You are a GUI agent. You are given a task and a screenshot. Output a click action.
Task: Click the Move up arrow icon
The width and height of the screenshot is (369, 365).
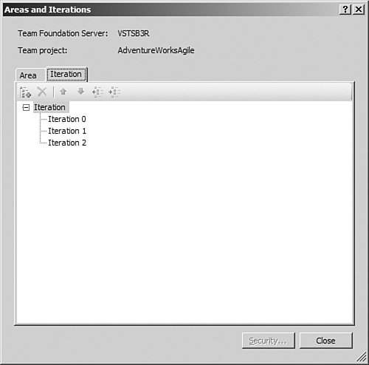click(63, 92)
